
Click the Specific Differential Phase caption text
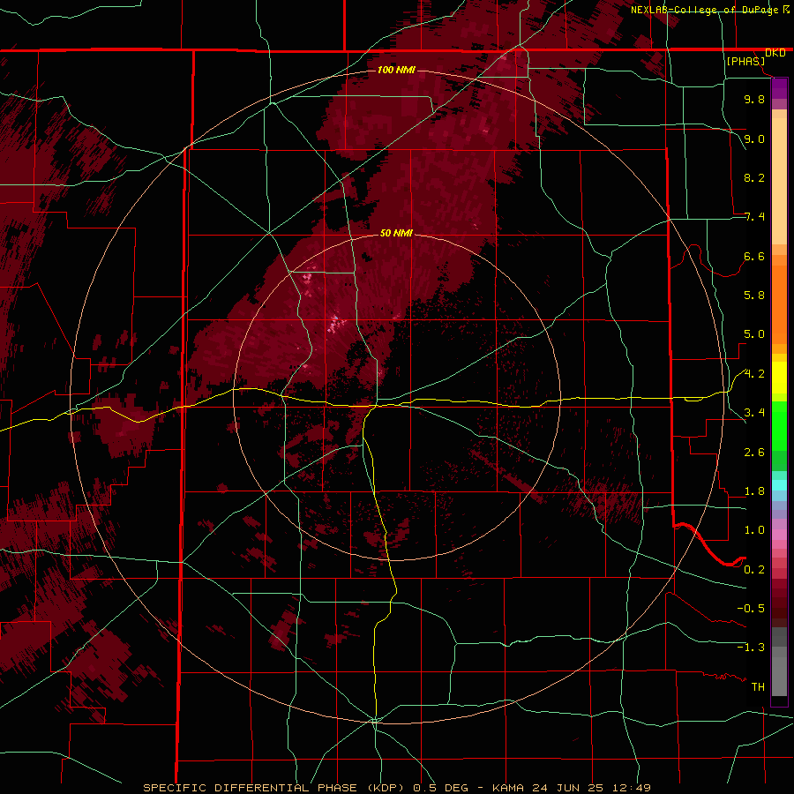click(x=396, y=788)
